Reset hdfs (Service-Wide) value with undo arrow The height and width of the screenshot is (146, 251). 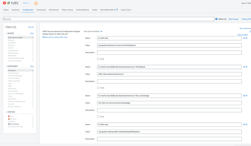(x=101, y=32)
